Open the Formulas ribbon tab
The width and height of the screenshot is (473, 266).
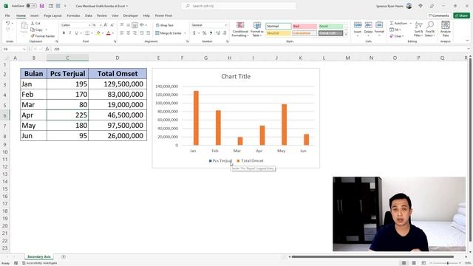[73, 16]
